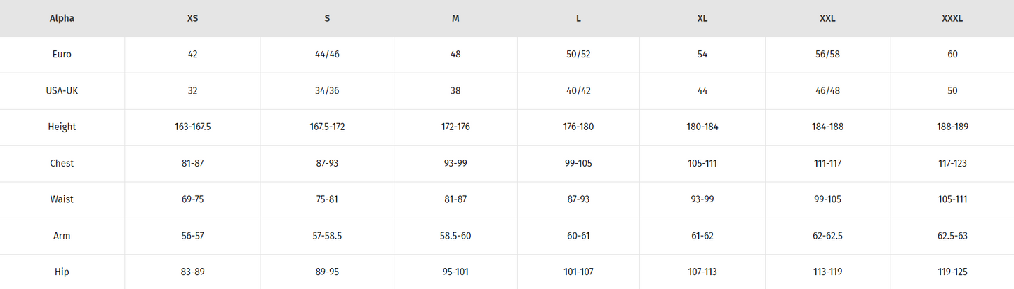Select the USA-UK row label
The height and width of the screenshot is (289, 1014).
(62, 91)
